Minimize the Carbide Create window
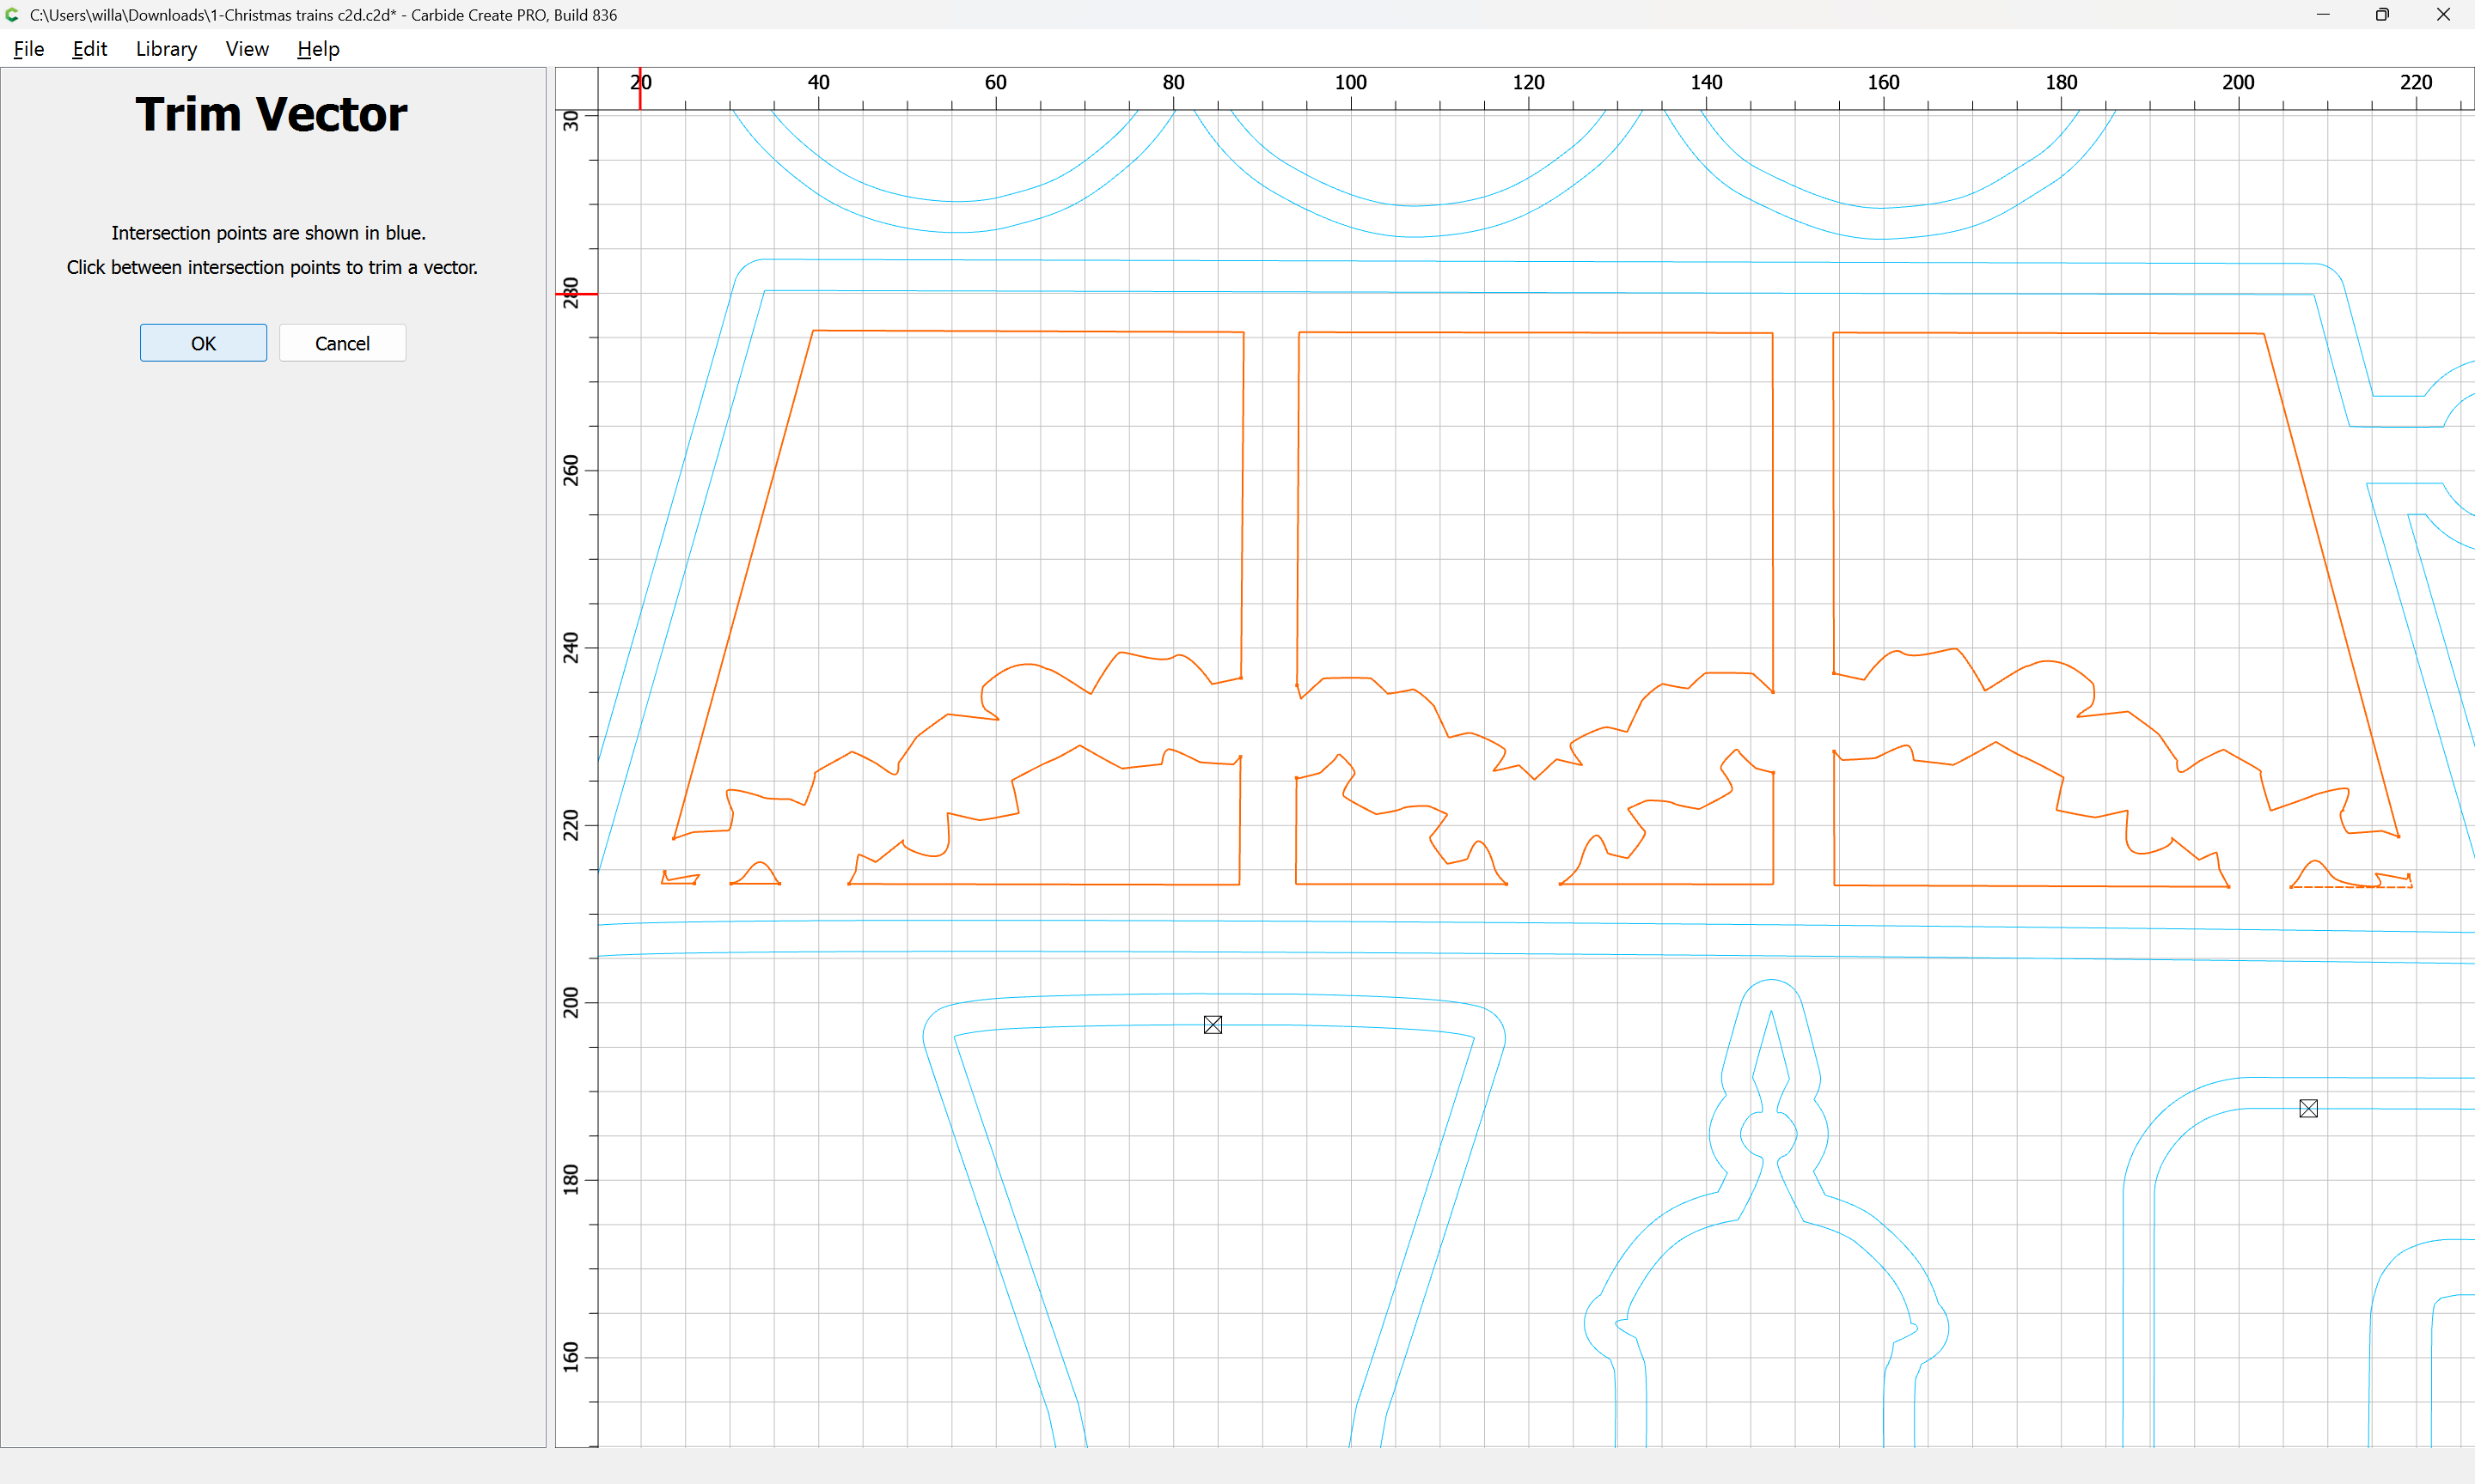Viewport: 2475px width, 1484px height. coord(2323,15)
